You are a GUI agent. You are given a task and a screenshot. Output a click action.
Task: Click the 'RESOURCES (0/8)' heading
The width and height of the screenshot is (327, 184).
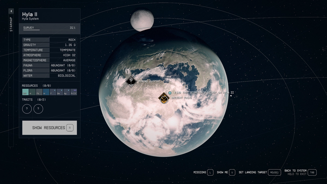(36, 85)
